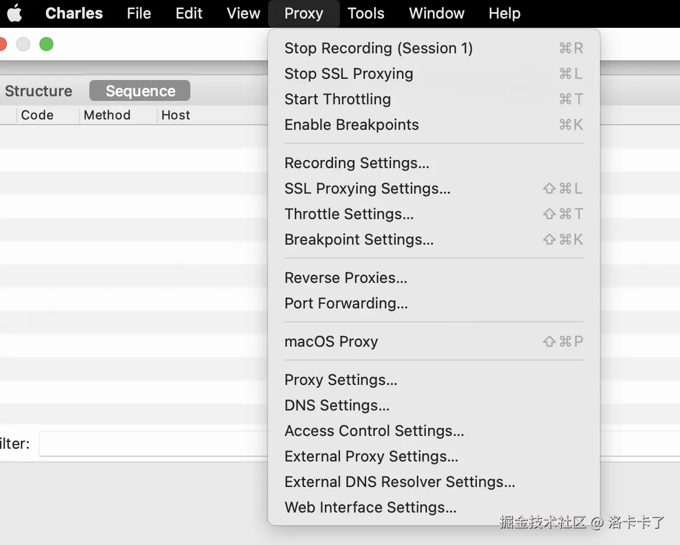680x545 pixels.
Task: Open Breakpoint Settings...
Action: click(x=433, y=239)
